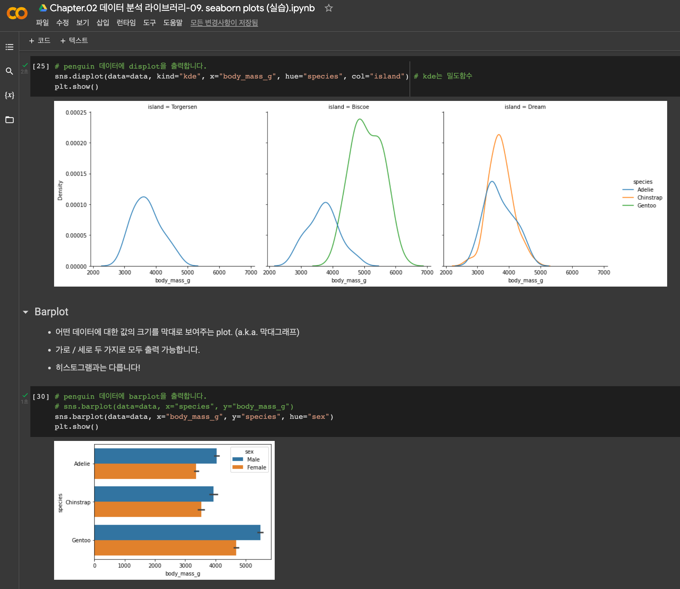Click the search magnifier icon in sidebar
Image resolution: width=680 pixels, height=589 pixels.
click(x=9, y=71)
